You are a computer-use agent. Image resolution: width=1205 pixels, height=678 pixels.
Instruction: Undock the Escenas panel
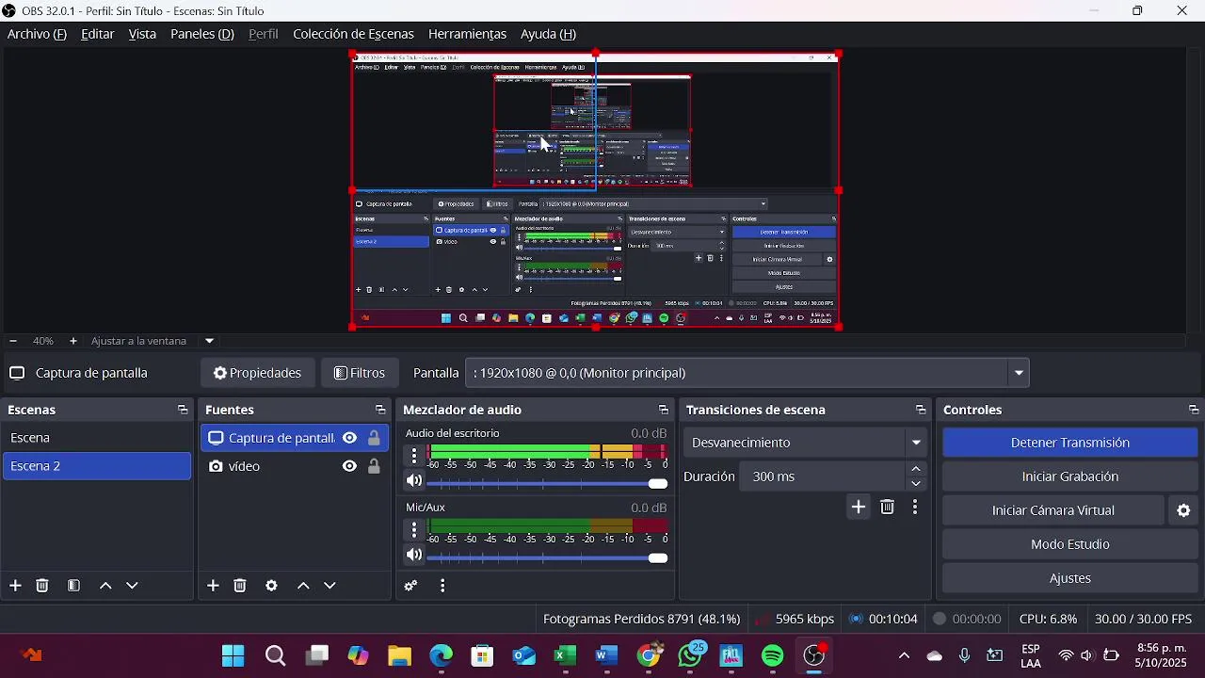click(x=183, y=410)
